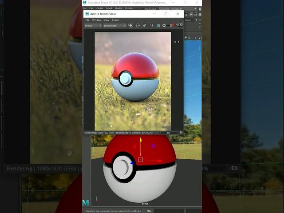Open Maya's Select menu
The height and width of the screenshot is (213, 284).
pyautogui.click(x=109, y=8)
